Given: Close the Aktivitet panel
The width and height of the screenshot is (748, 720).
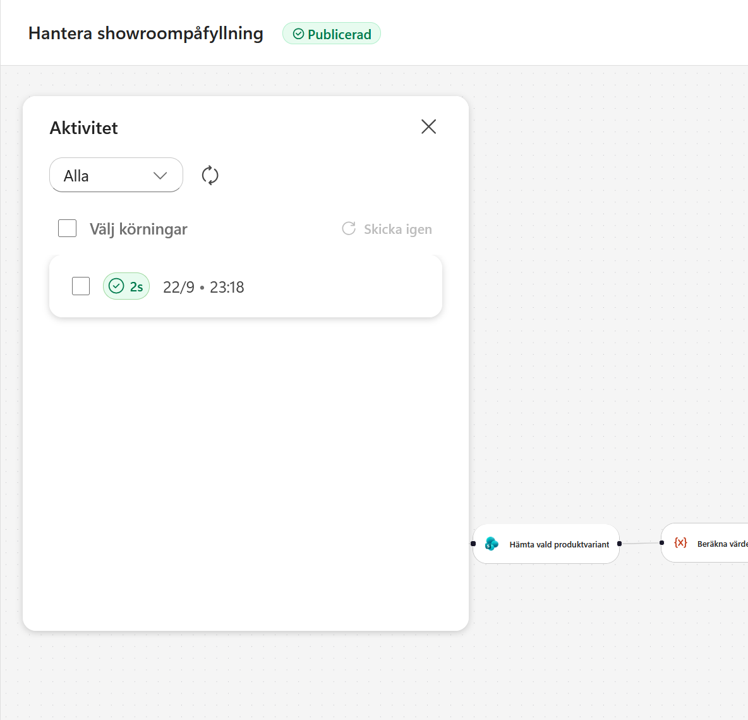Looking at the screenshot, I should coord(429,127).
